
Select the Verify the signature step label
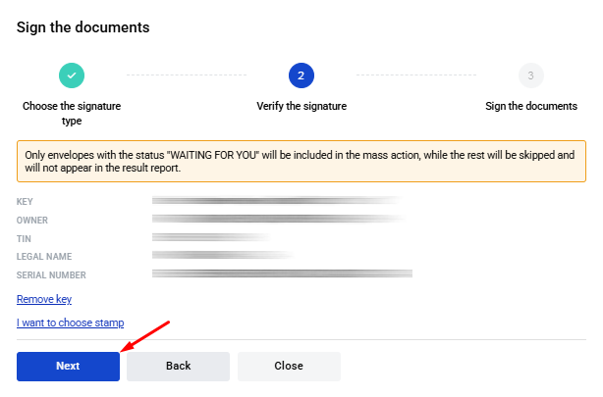[301, 106]
